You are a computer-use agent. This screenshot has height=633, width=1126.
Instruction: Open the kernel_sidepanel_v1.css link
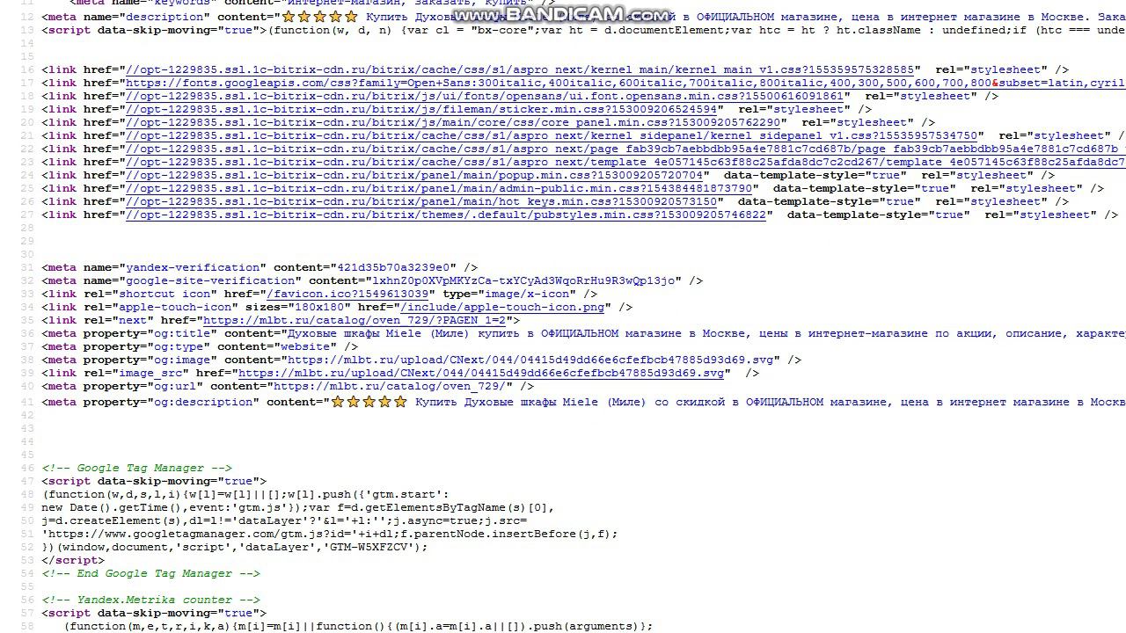pos(552,135)
